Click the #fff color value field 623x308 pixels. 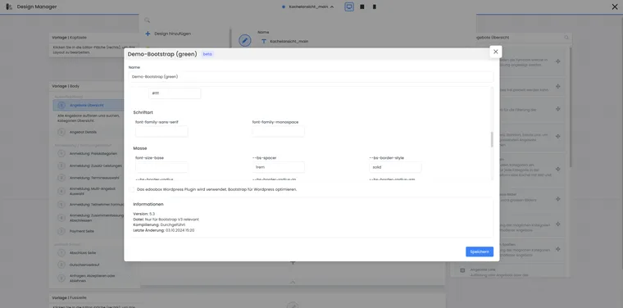pos(175,93)
